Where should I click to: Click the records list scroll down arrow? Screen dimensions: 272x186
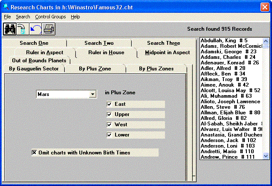point(266,156)
